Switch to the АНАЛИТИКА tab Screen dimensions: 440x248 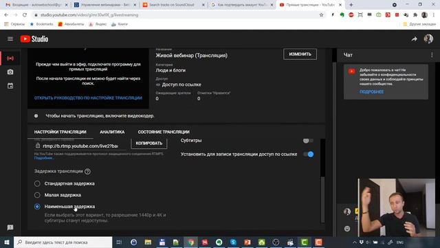[x=112, y=132]
